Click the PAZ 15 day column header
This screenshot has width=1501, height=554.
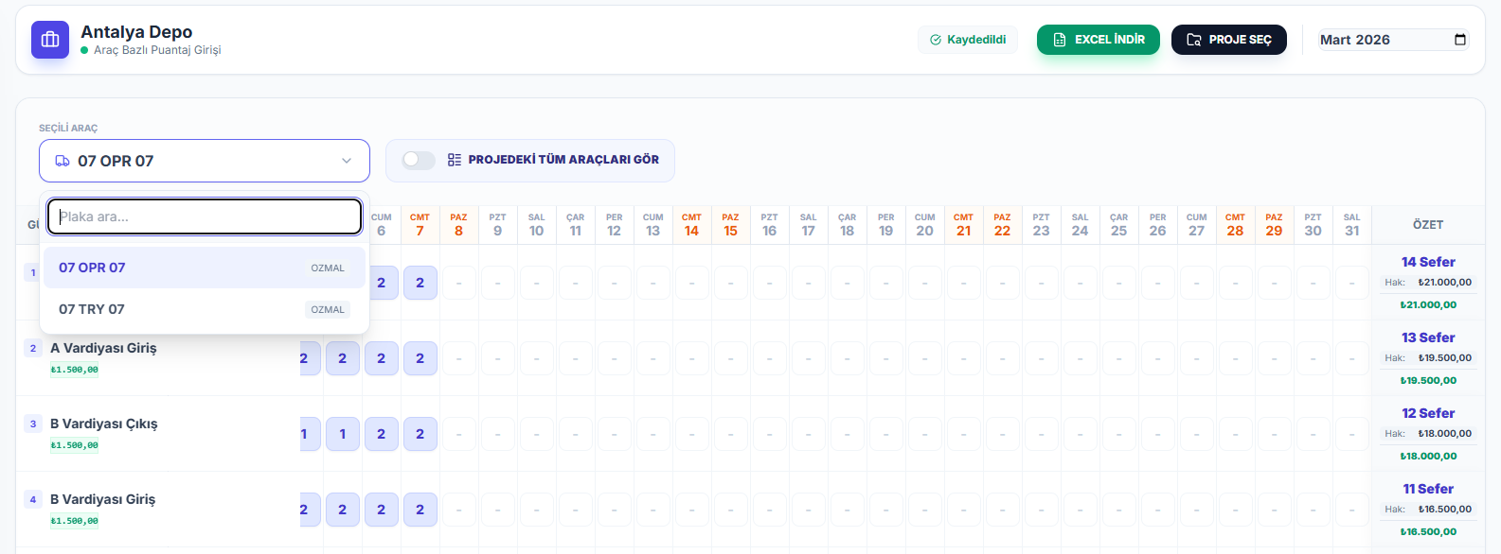[730, 225]
